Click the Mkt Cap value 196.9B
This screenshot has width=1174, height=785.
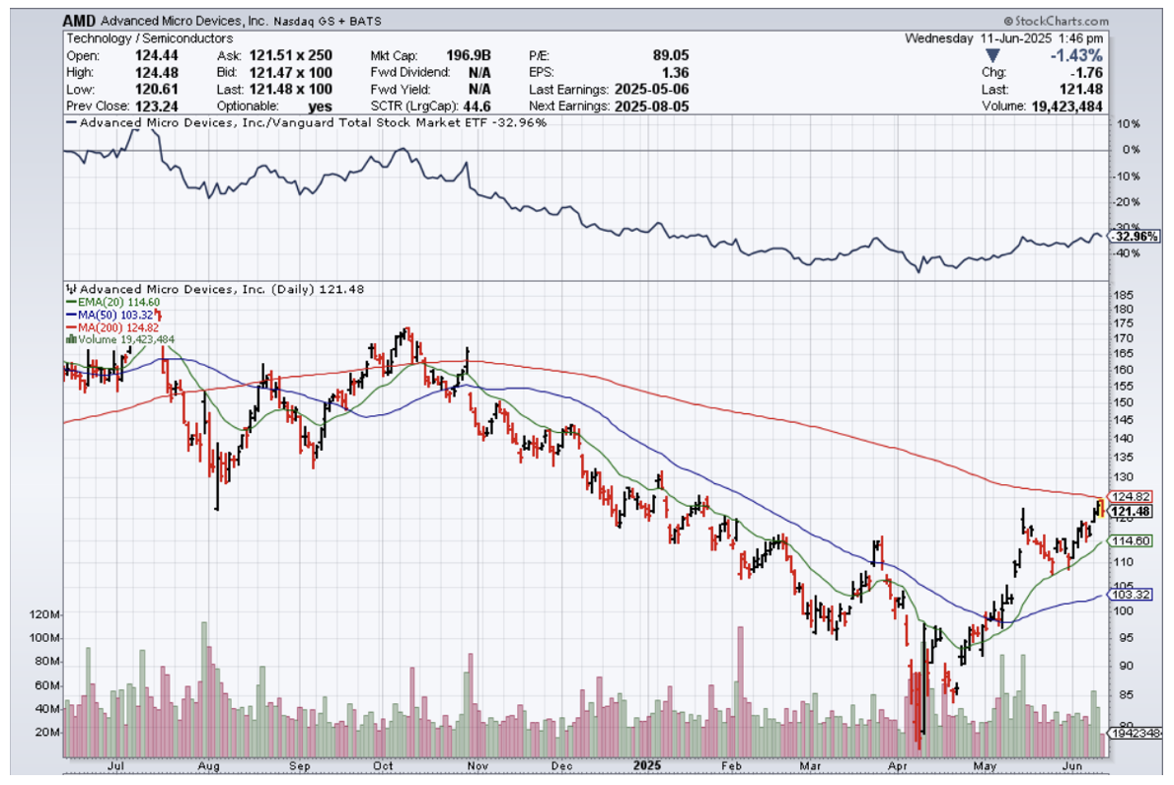pos(468,55)
